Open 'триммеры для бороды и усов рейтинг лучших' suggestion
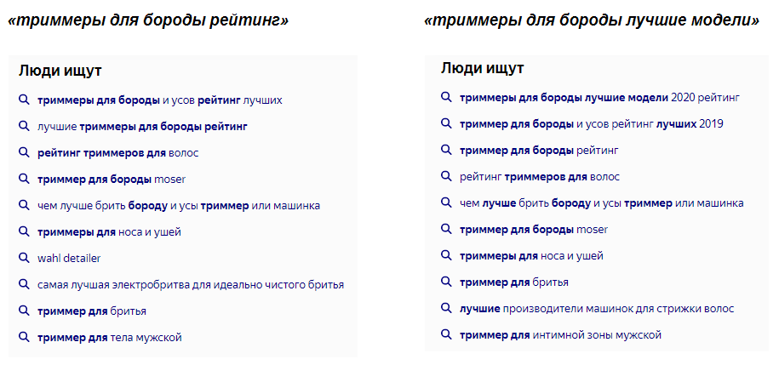The width and height of the screenshot is (779, 365). coord(159,100)
